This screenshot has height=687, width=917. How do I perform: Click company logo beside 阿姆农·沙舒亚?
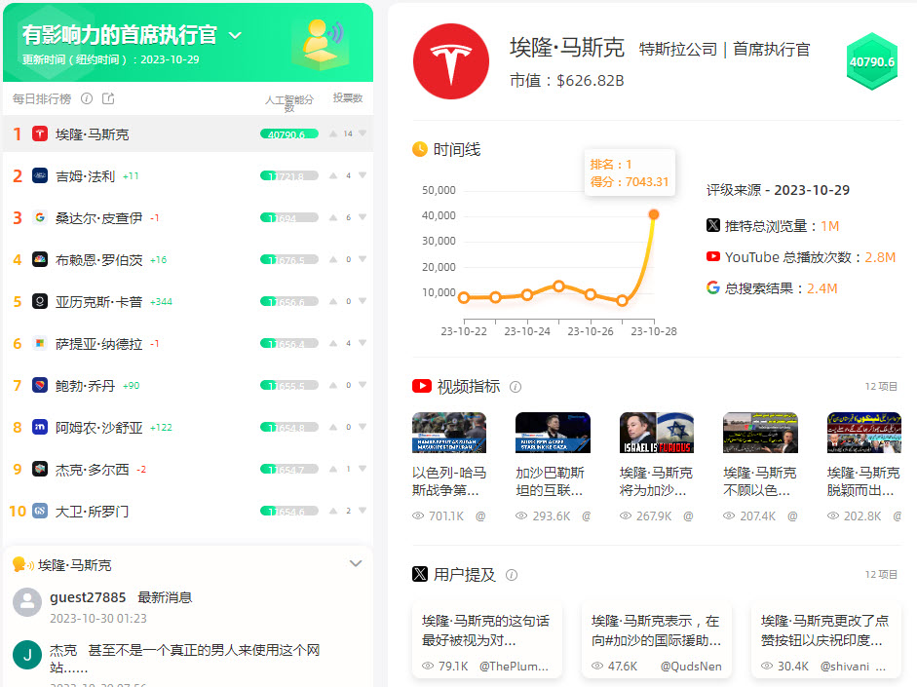tap(40, 427)
